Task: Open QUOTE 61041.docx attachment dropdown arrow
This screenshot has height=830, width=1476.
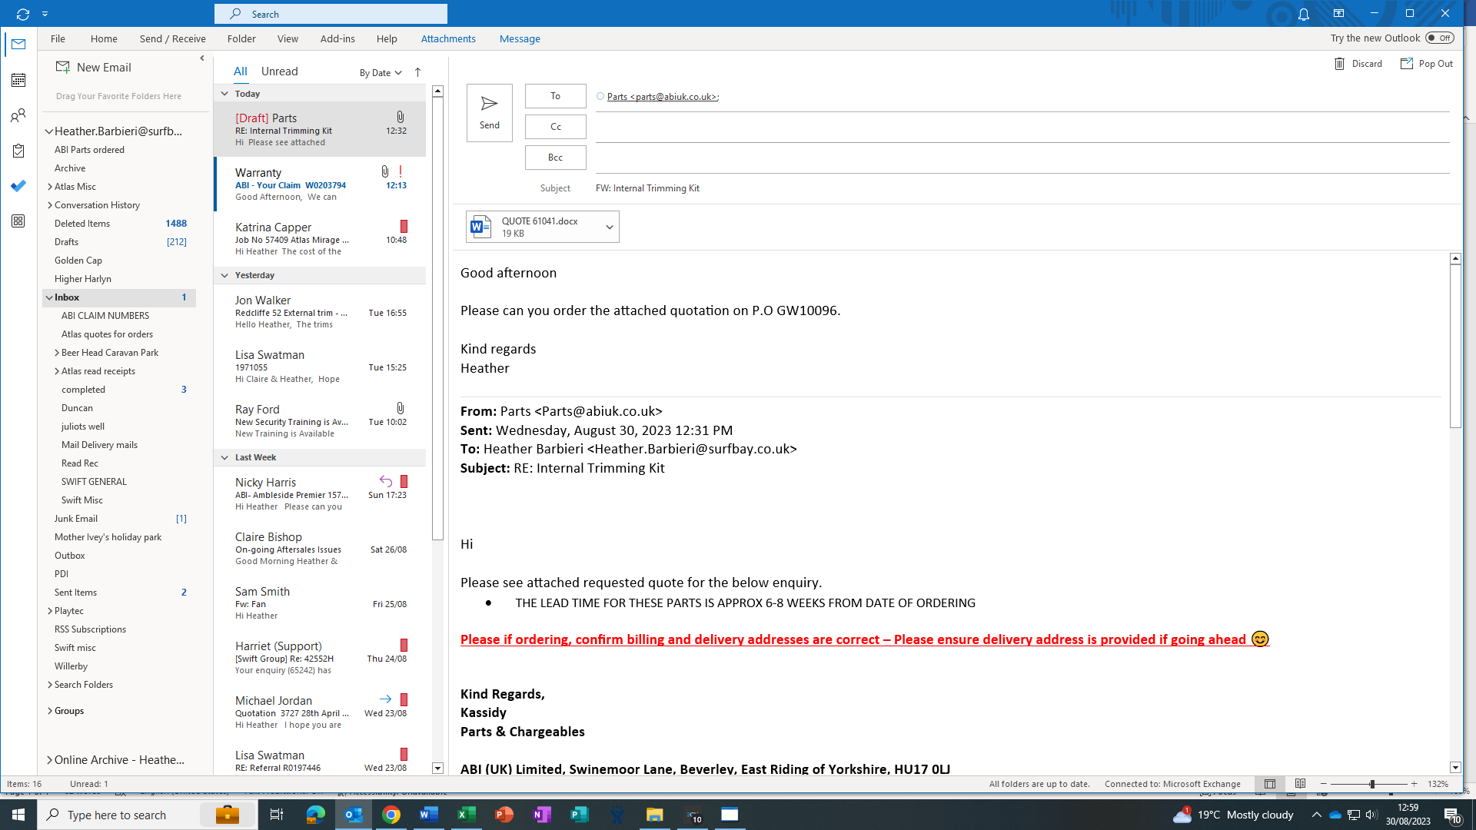Action: pos(609,227)
